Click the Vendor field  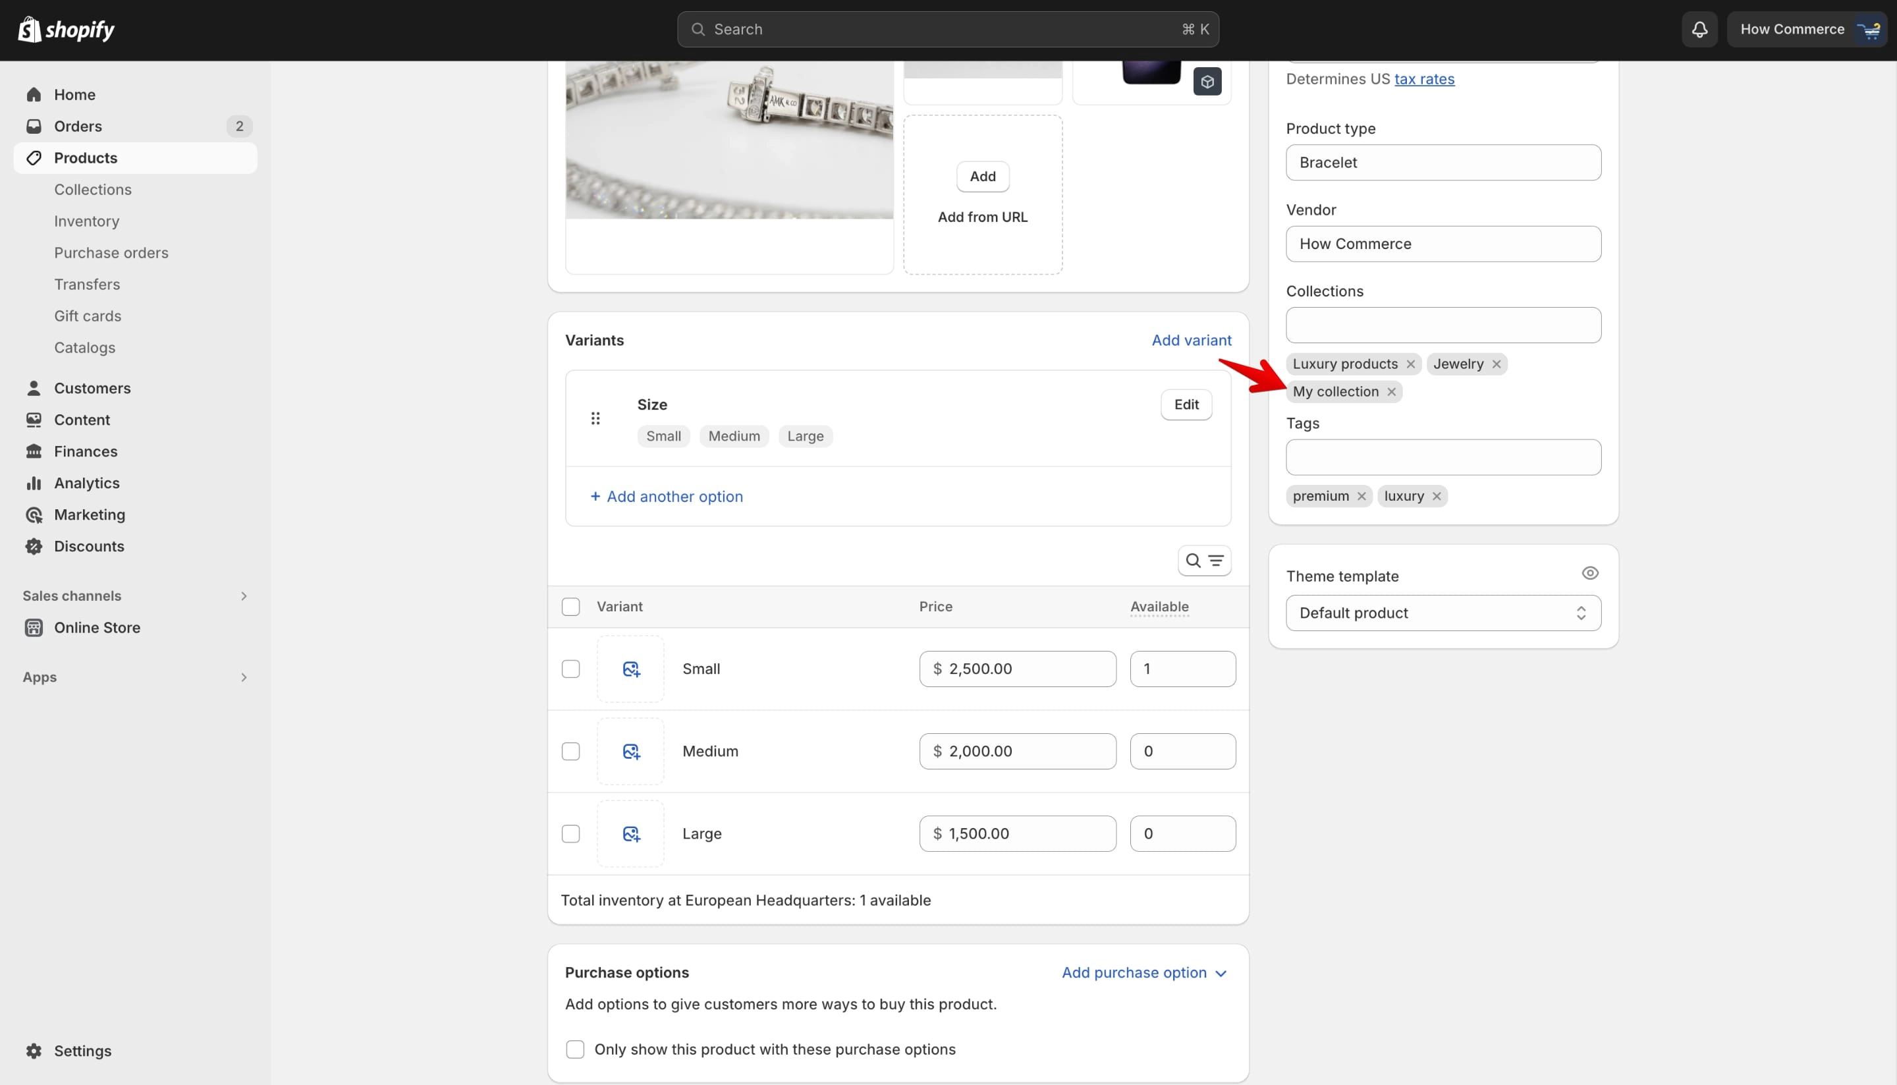pos(1443,244)
